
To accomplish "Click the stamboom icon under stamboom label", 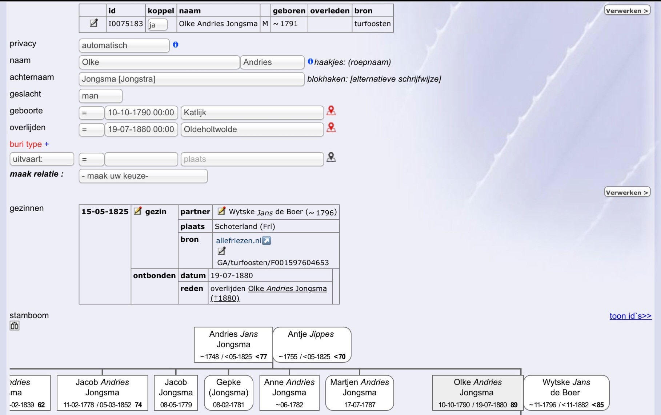I will [x=15, y=326].
